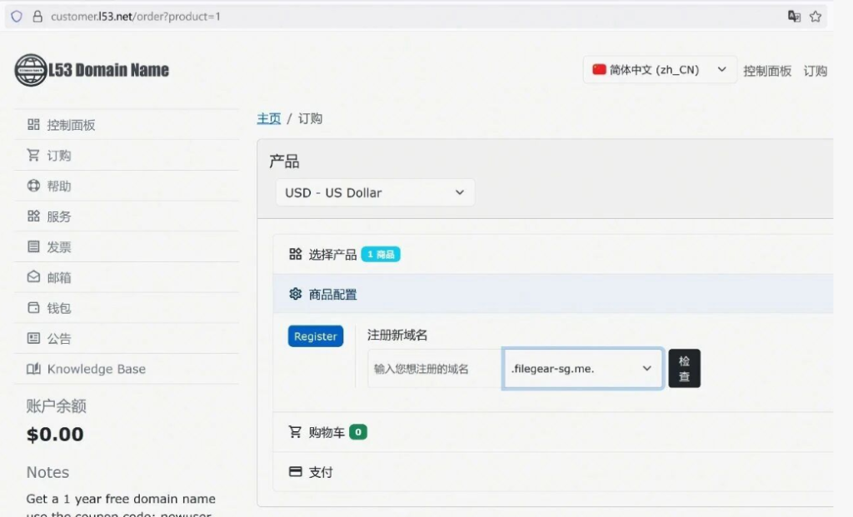Open the 简体中文 language dropdown
This screenshot has height=517, width=853.
[x=659, y=70]
